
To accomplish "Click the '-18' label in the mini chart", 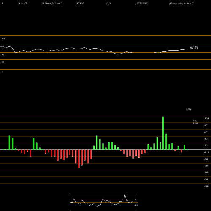I will point(136,205).
